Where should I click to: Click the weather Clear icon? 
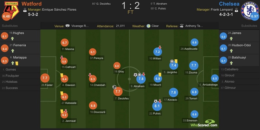pos(149,26)
